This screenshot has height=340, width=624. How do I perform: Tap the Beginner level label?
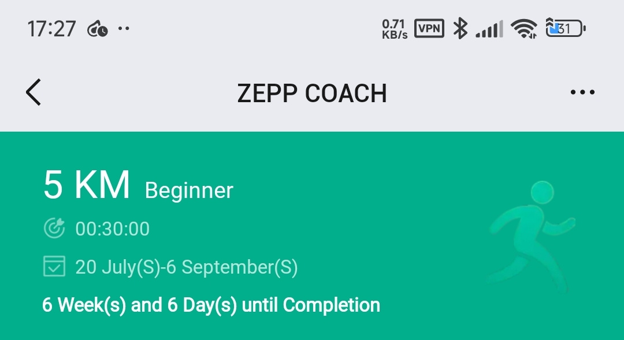point(189,190)
